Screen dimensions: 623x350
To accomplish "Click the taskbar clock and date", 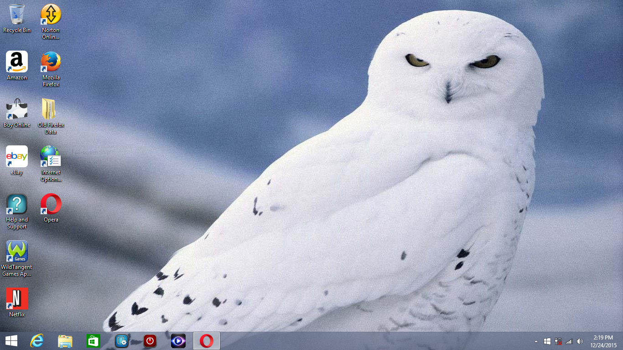I will tap(603, 341).
